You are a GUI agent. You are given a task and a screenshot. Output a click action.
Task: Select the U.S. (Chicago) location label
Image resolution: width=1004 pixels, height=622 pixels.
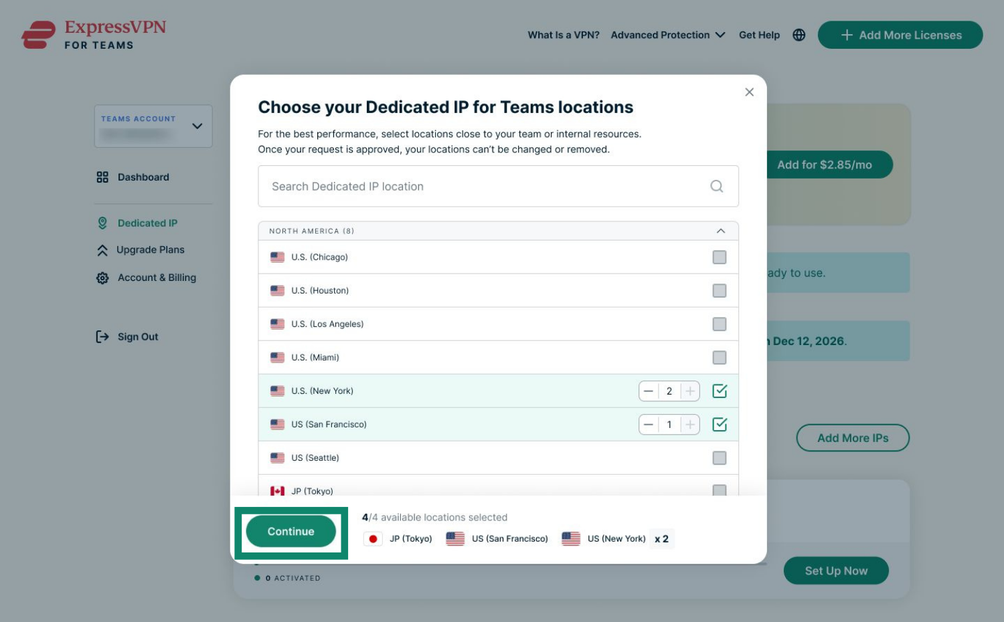pyautogui.click(x=319, y=257)
